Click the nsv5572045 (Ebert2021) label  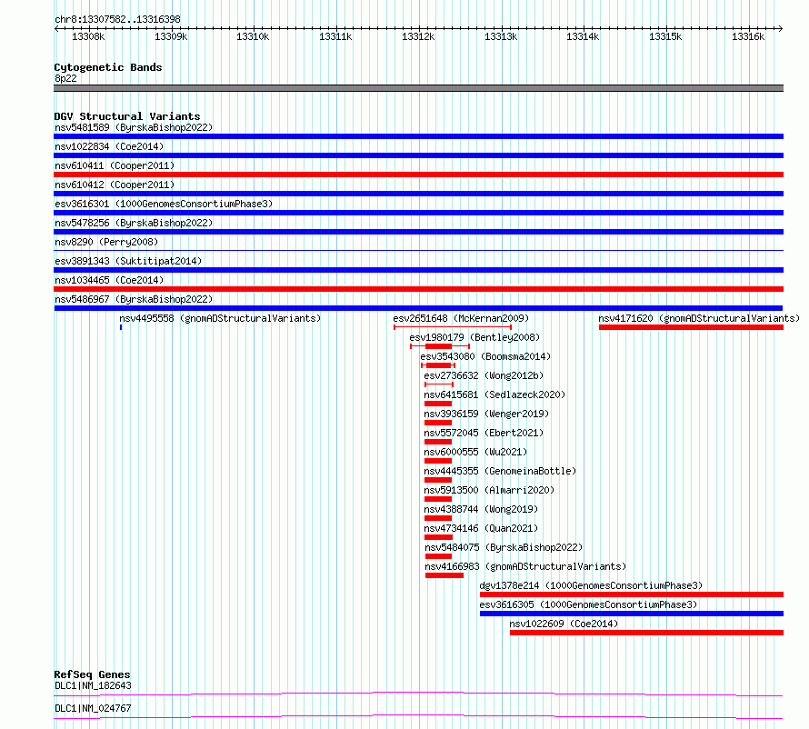click(x=484, y=433)
